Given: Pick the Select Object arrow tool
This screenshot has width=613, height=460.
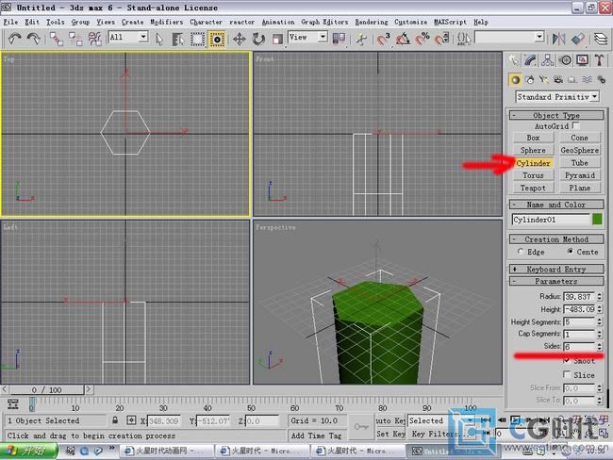Looking at the screenshot, I should [x=159, y=39].
